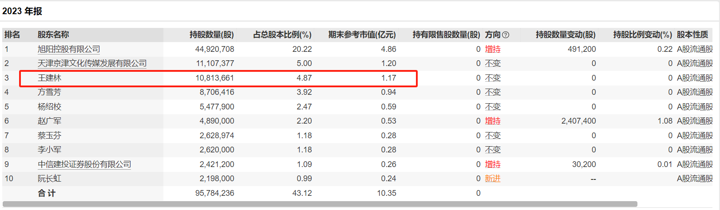Click the 排名 column header
The height and width of the screenshot is (210, 720).
12,35
